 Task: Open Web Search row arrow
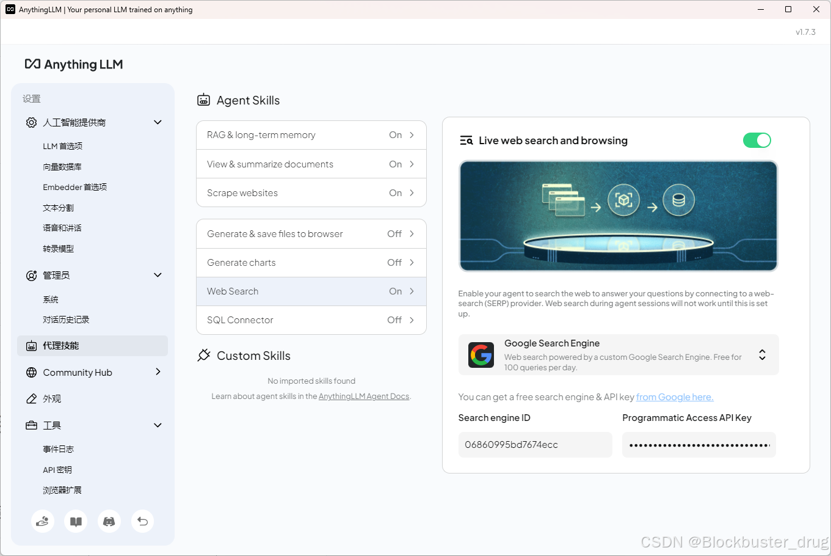coord(412,291)
